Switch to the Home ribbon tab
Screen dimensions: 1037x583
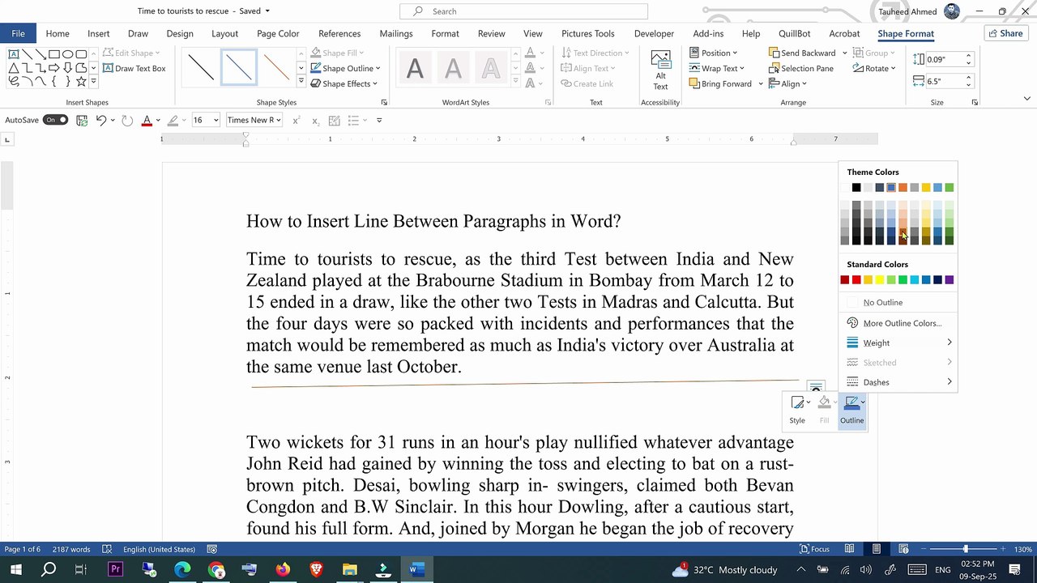[58, 33]
